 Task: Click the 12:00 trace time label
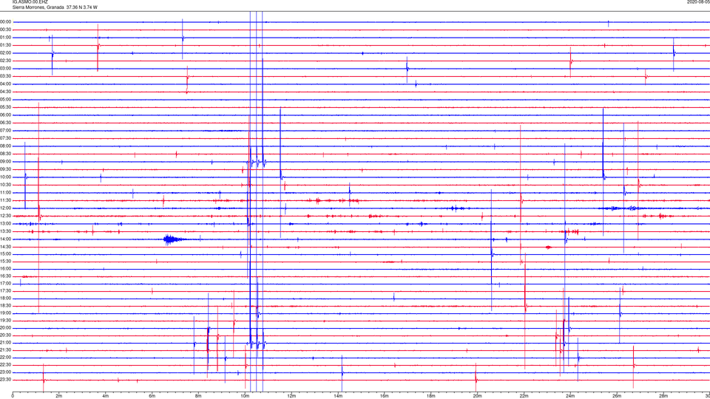coord(6,208)
